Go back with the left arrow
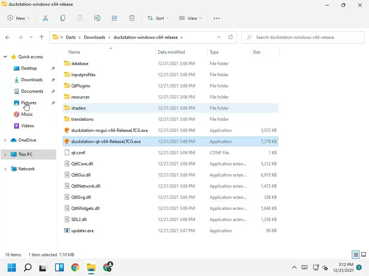This screenshot has width=369, height=276. tap(8, 37)
